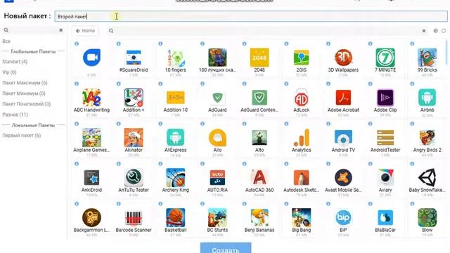
Task: Select the Aviary photo editor icon
Action: pos(385,178)
